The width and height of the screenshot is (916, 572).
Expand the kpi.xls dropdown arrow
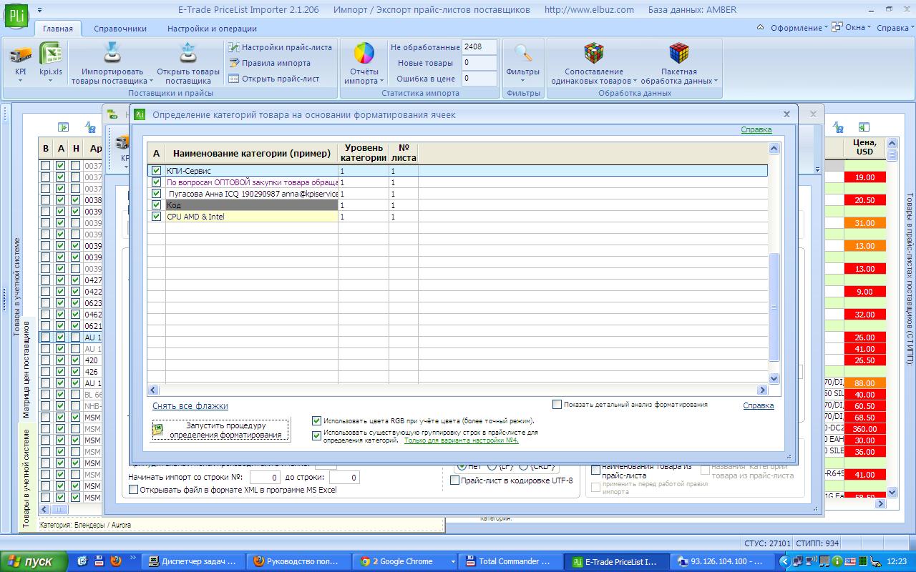pyautogui.click(x=50, y=81)
